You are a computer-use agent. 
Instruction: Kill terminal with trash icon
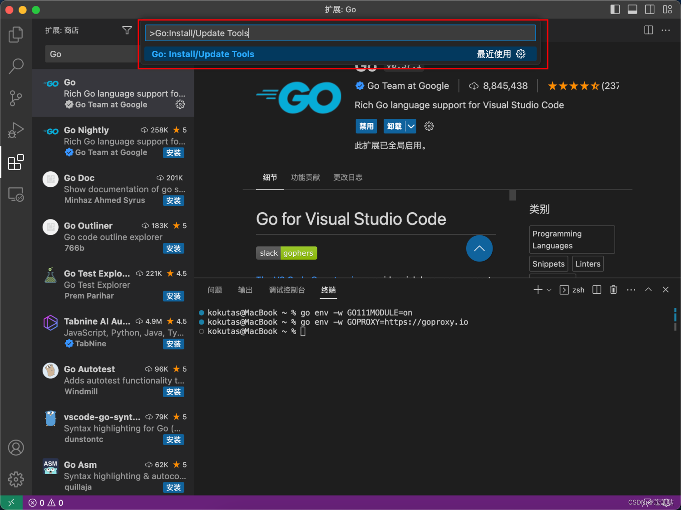[613, 290]
